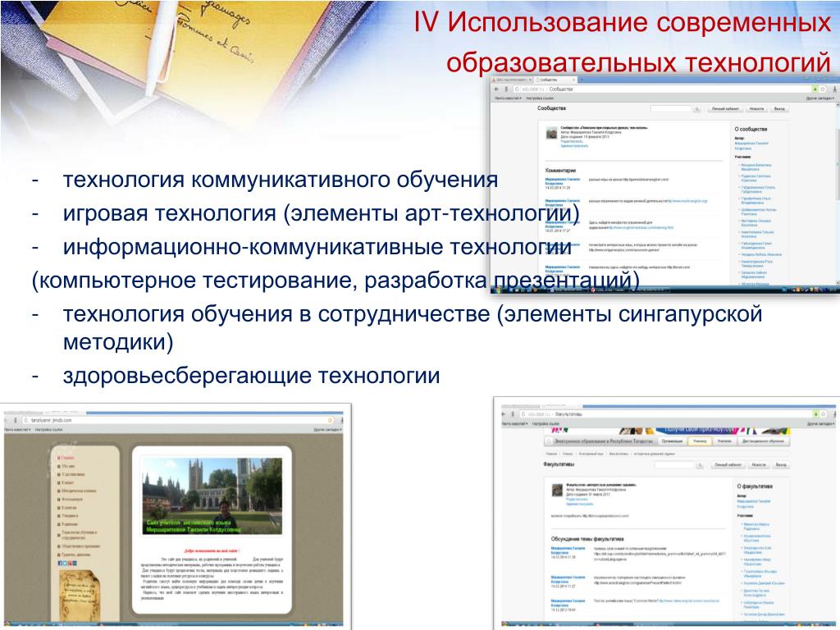The image size is (840, 630).
Task: Click Администрировать link on Сообщества page
Action: [574, 146]
